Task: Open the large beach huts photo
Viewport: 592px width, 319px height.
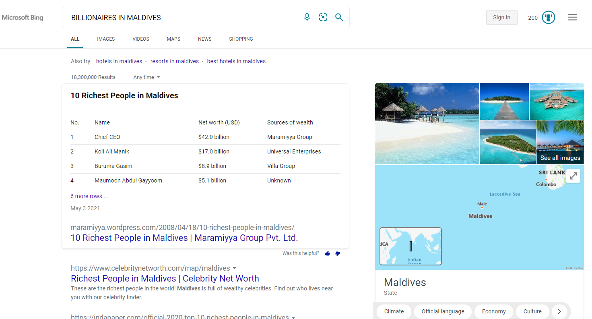Action: tap(427, 124)
